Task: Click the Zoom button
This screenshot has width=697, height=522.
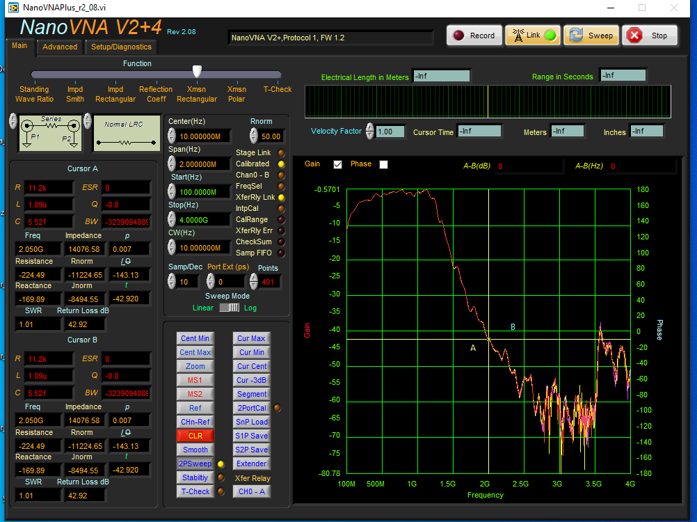Action: [x=195, y=366]
